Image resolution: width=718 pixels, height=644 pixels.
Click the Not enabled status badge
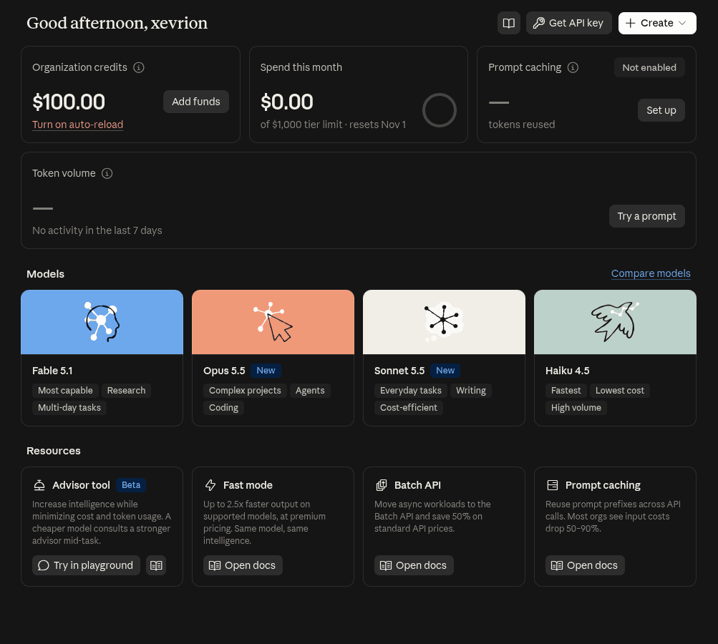[649, 68]
